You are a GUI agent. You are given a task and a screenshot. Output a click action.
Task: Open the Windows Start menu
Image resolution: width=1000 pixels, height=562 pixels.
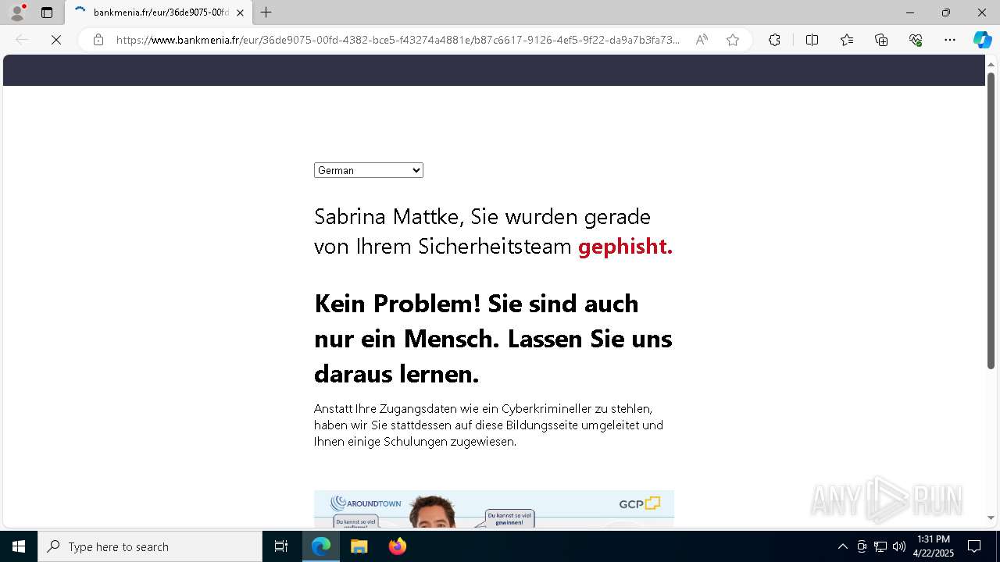click(x=19, y=546)
